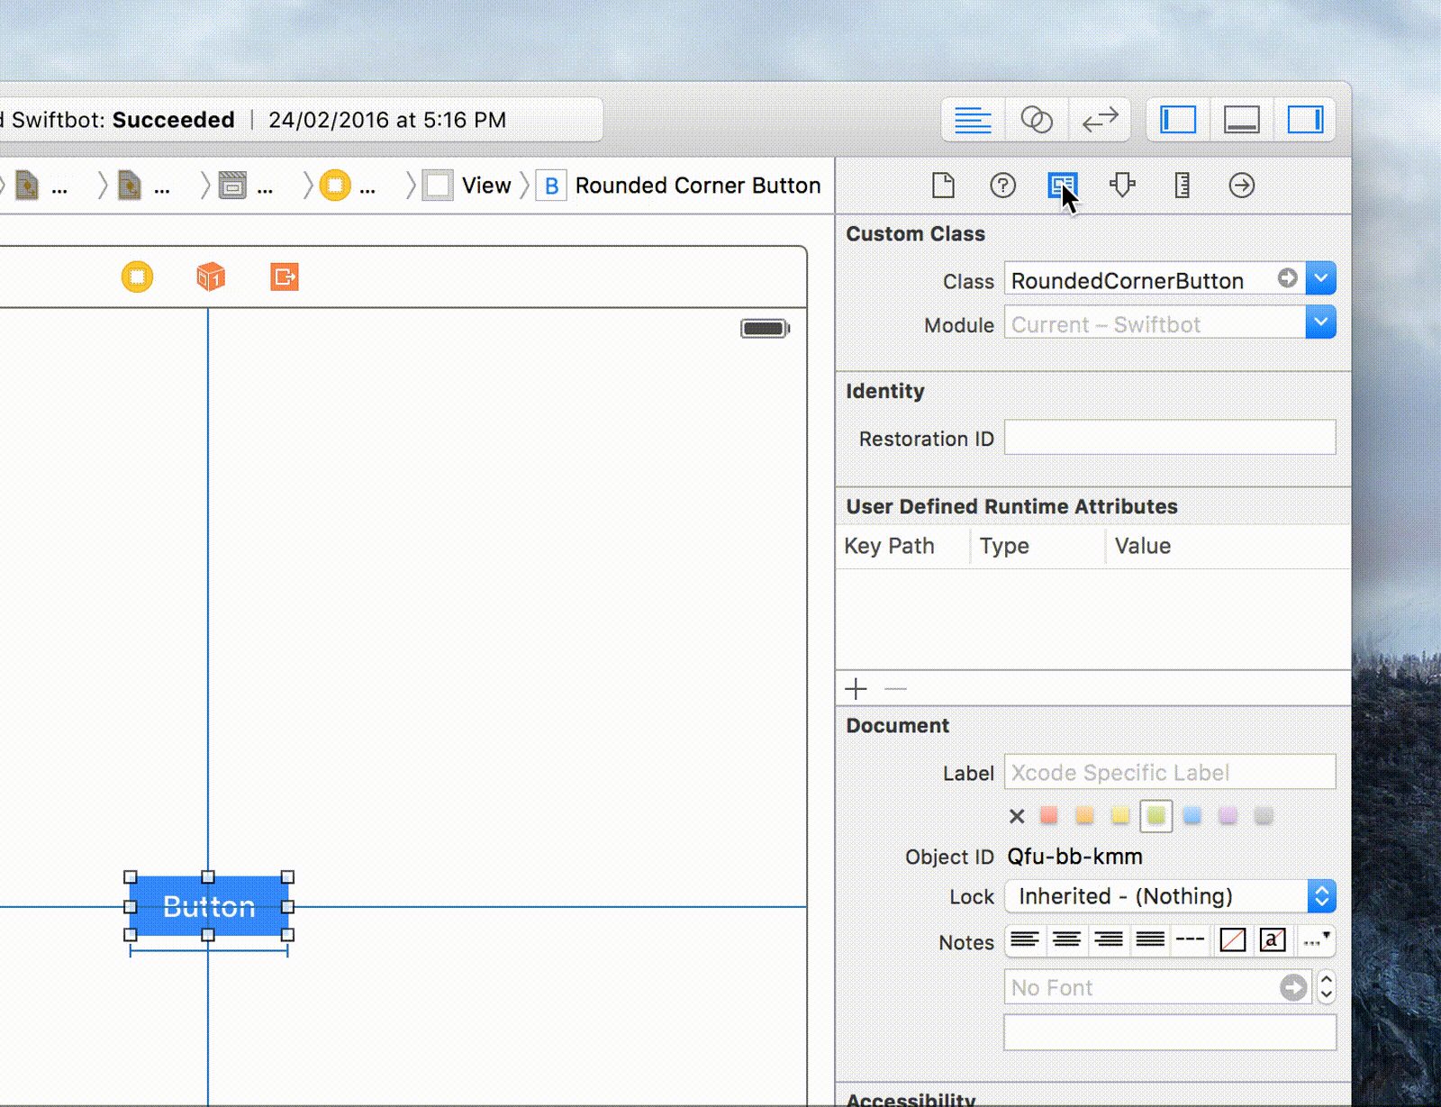Open the File inspector tab
1441x1107 pixels.
coord(942,186)
